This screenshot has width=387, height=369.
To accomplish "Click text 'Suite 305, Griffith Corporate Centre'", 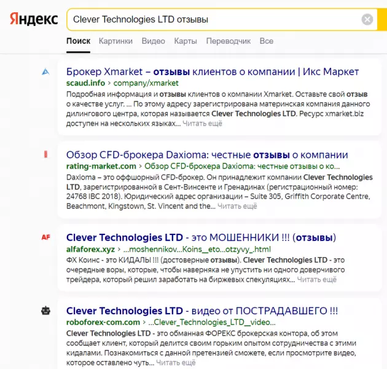I will pos(310,196).
